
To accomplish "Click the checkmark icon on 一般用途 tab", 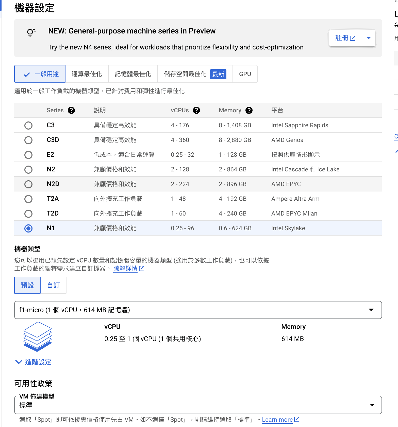I will pos(27,74).
